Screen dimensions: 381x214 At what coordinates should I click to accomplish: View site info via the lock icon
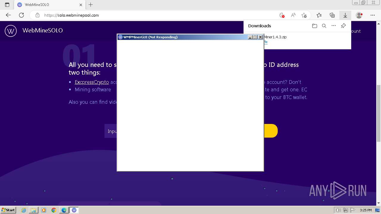[38, 15]
